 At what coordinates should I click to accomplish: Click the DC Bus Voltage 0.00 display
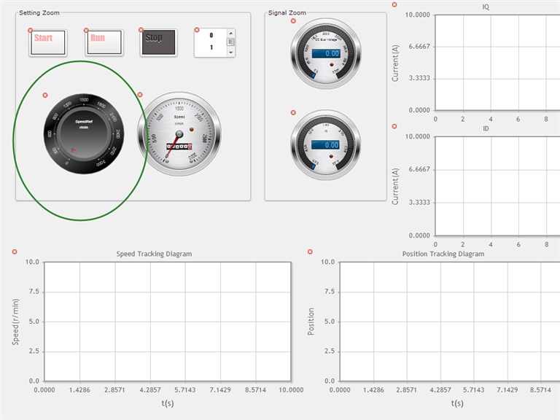326,53
